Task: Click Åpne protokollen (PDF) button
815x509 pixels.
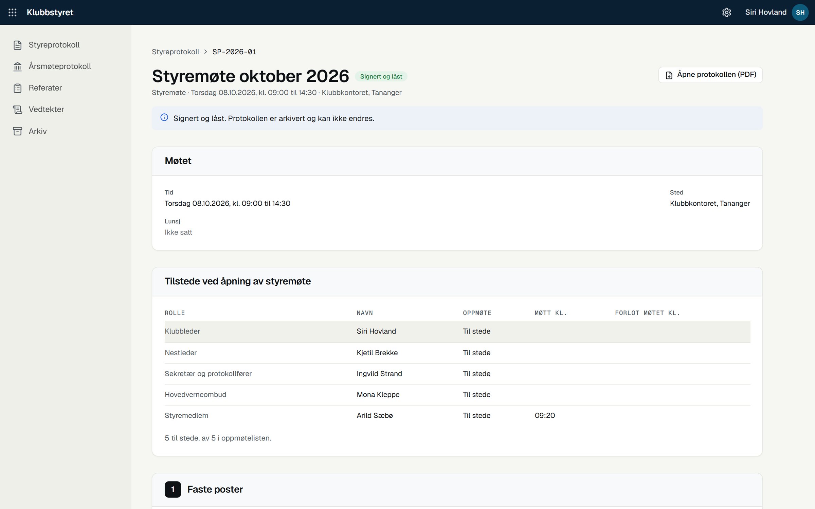Action: 710,75
